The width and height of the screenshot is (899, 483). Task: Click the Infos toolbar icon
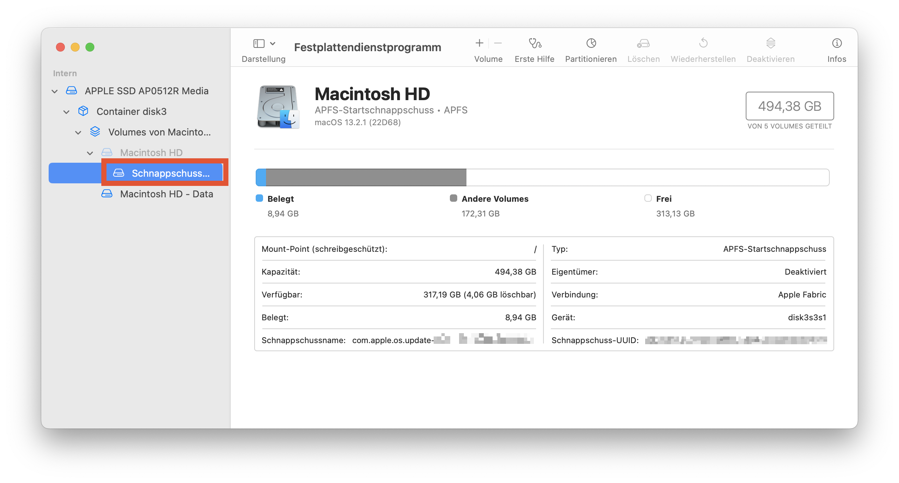pyautogui.click(x=836, y=43)
